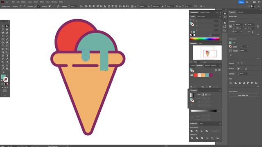The width and height of the screenshot is (262, 147).
Task: Click the Share button
Action: pyautogui.click(x=241, y=2)
